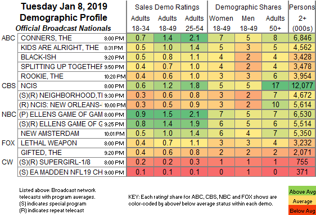
Task: Select the CONNERS, THE program row
Action: click(x=167, y=38)
